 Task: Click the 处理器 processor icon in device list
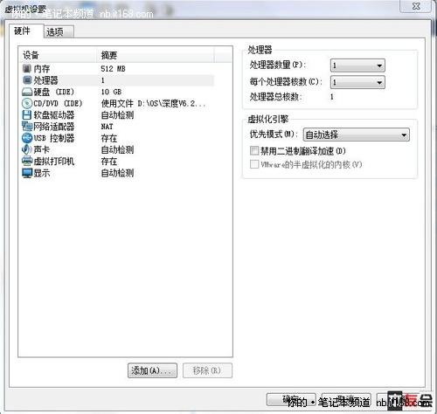coord(27,80)
